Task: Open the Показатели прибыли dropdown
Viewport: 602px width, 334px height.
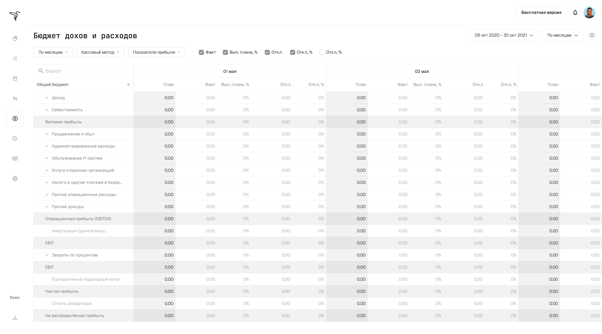Action: click(156, 52)
